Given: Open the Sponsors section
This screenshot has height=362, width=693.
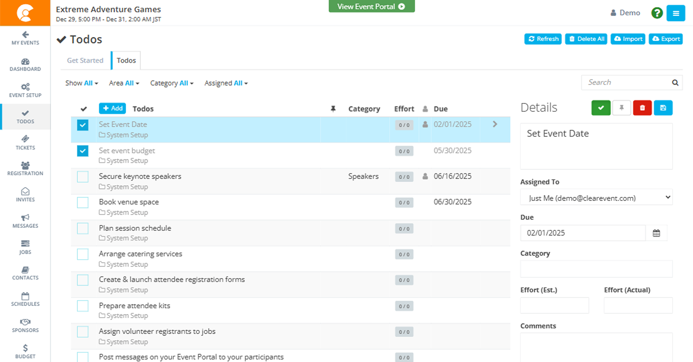Looking at the screenshot, I should coord(25,325).
